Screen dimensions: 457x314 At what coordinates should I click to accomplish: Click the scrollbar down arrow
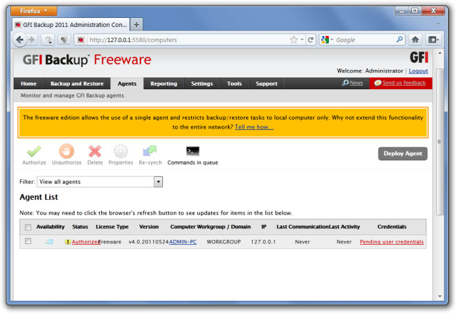point(440,296)
